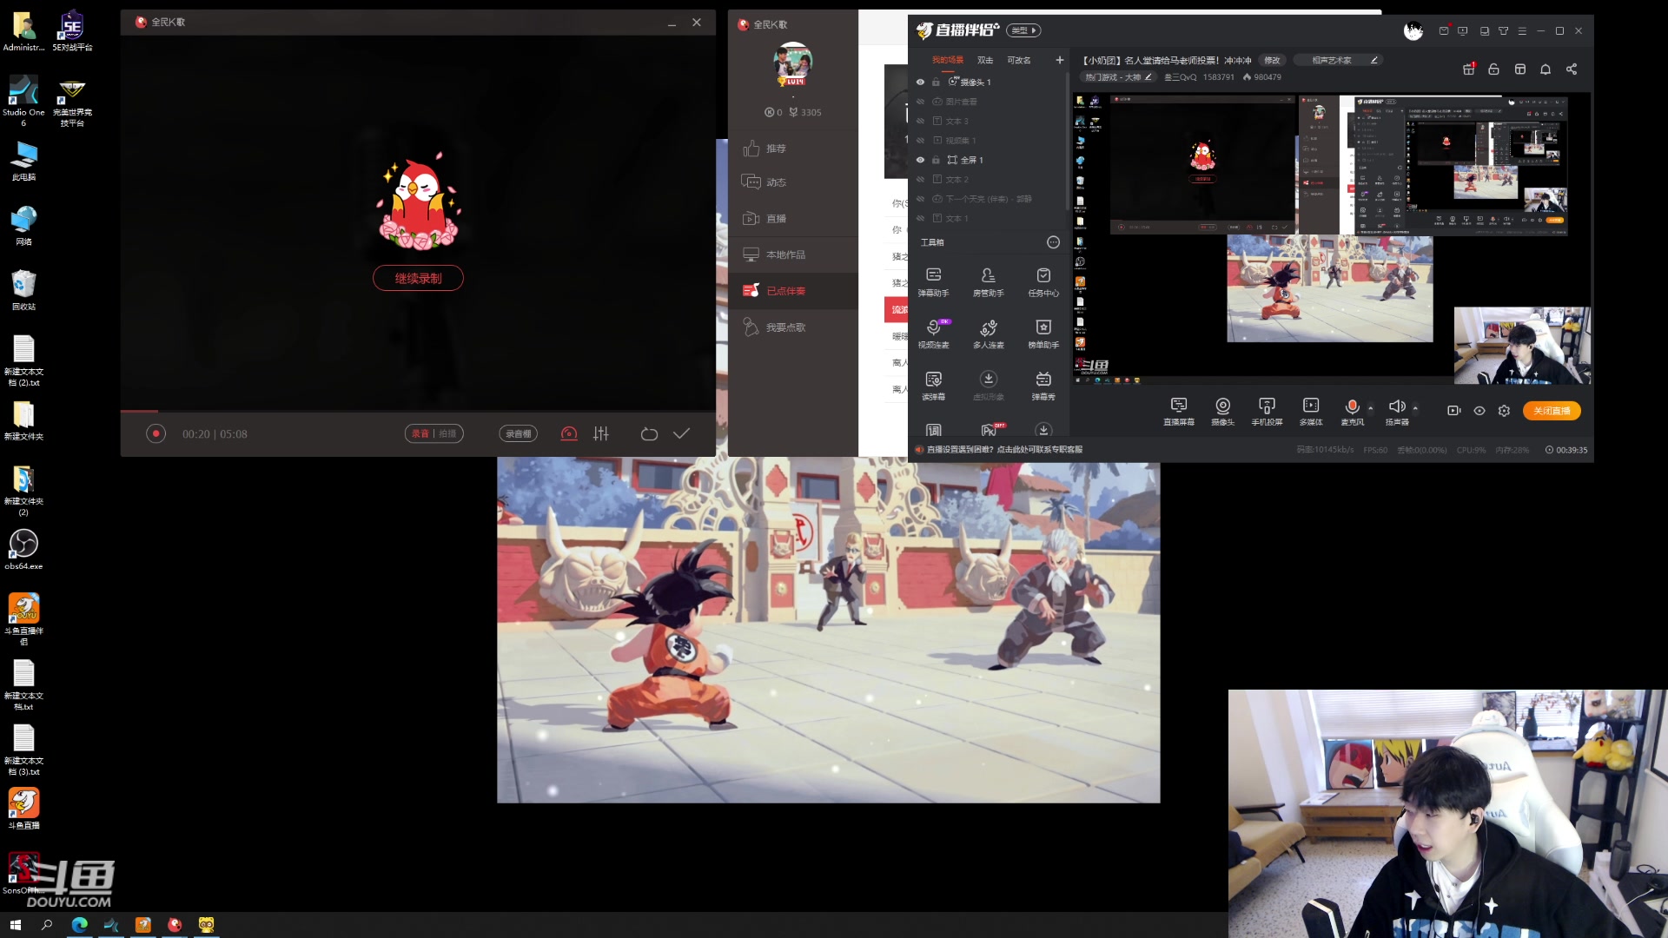Toggle visibility of 摄像头 1 layer
Viewport: 1668px width, 938px height.
pos(920,83)
